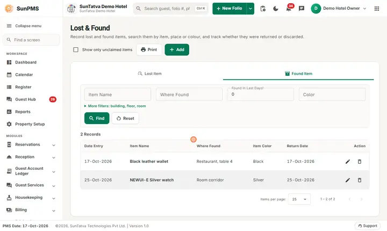Click the next page arrow
The height and width of the screenshot is (231, 387).
[x=361, y=199]
